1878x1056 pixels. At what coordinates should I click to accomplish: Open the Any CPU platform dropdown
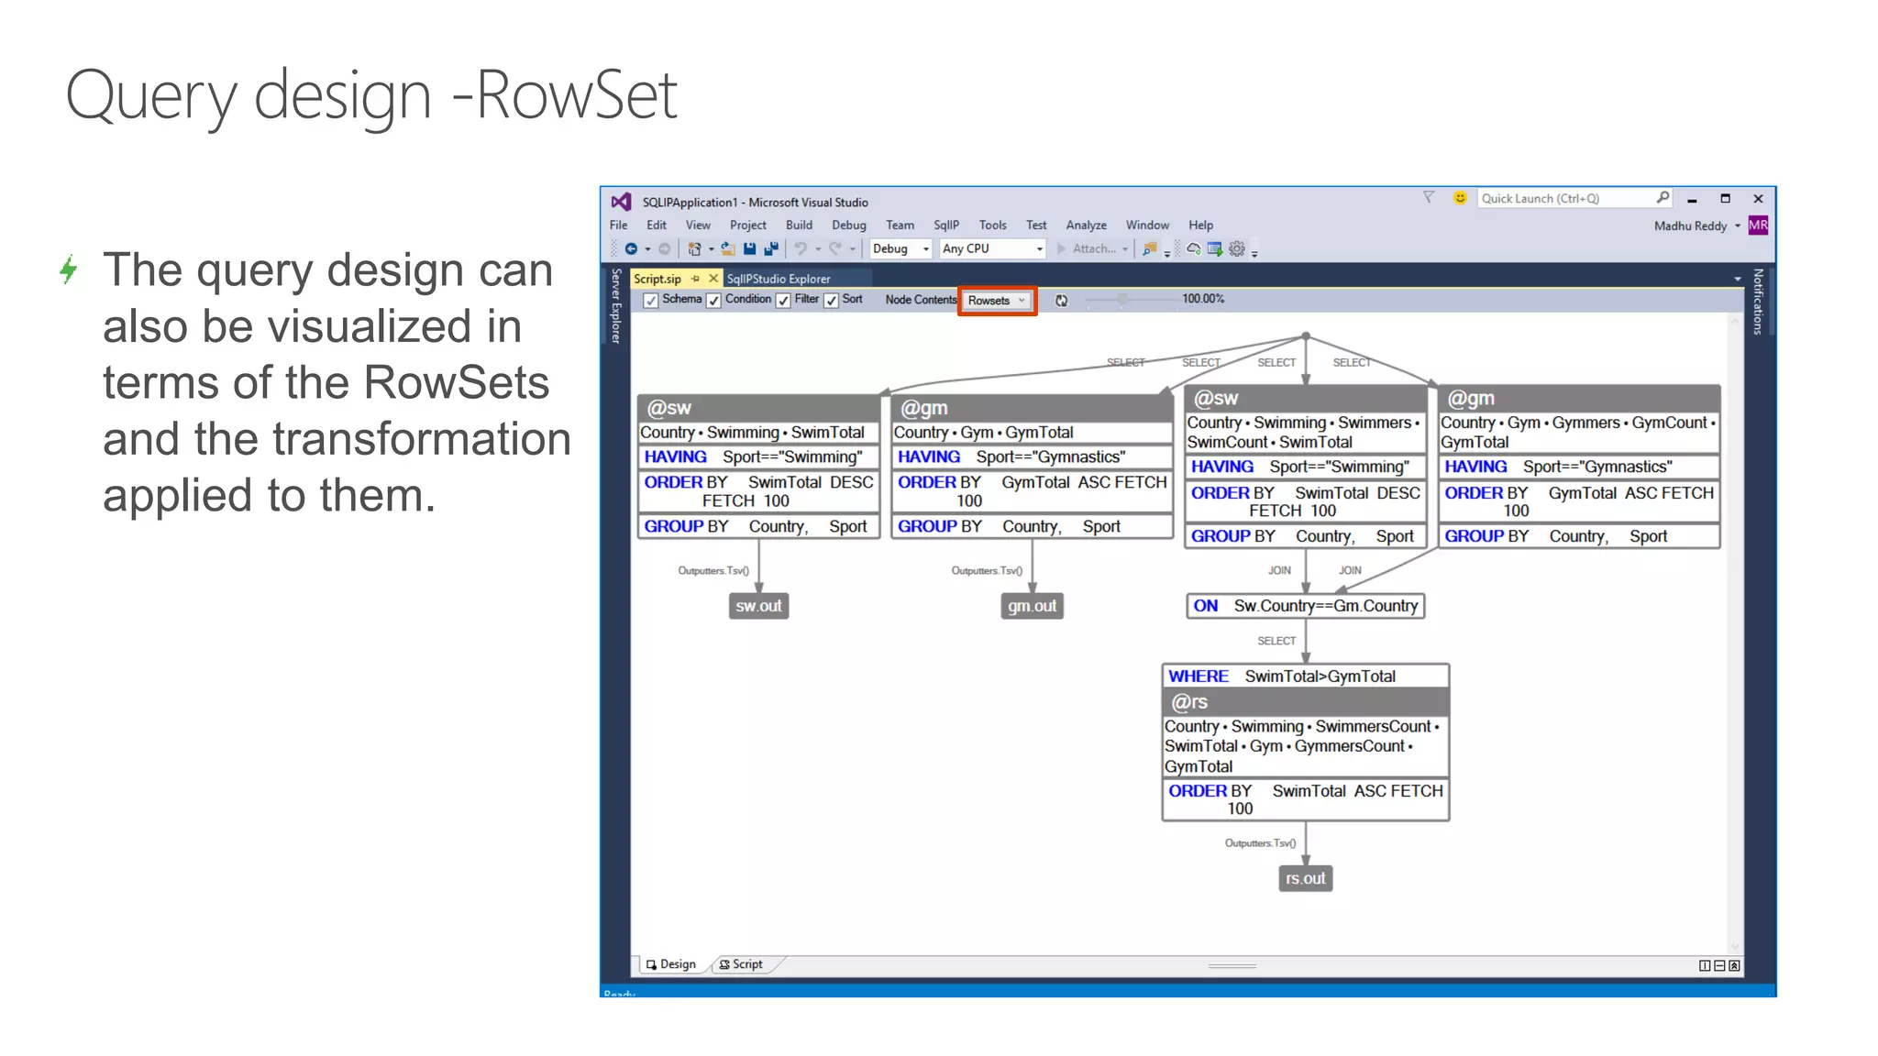coord(992,248)
